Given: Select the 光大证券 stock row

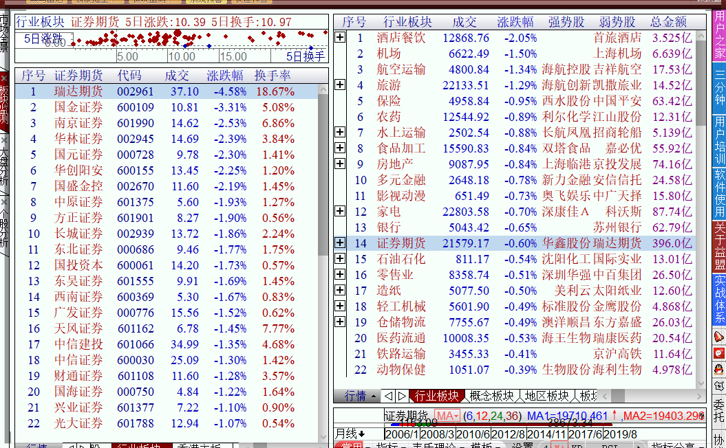Looking at the screenshot, I should [167, 423].
